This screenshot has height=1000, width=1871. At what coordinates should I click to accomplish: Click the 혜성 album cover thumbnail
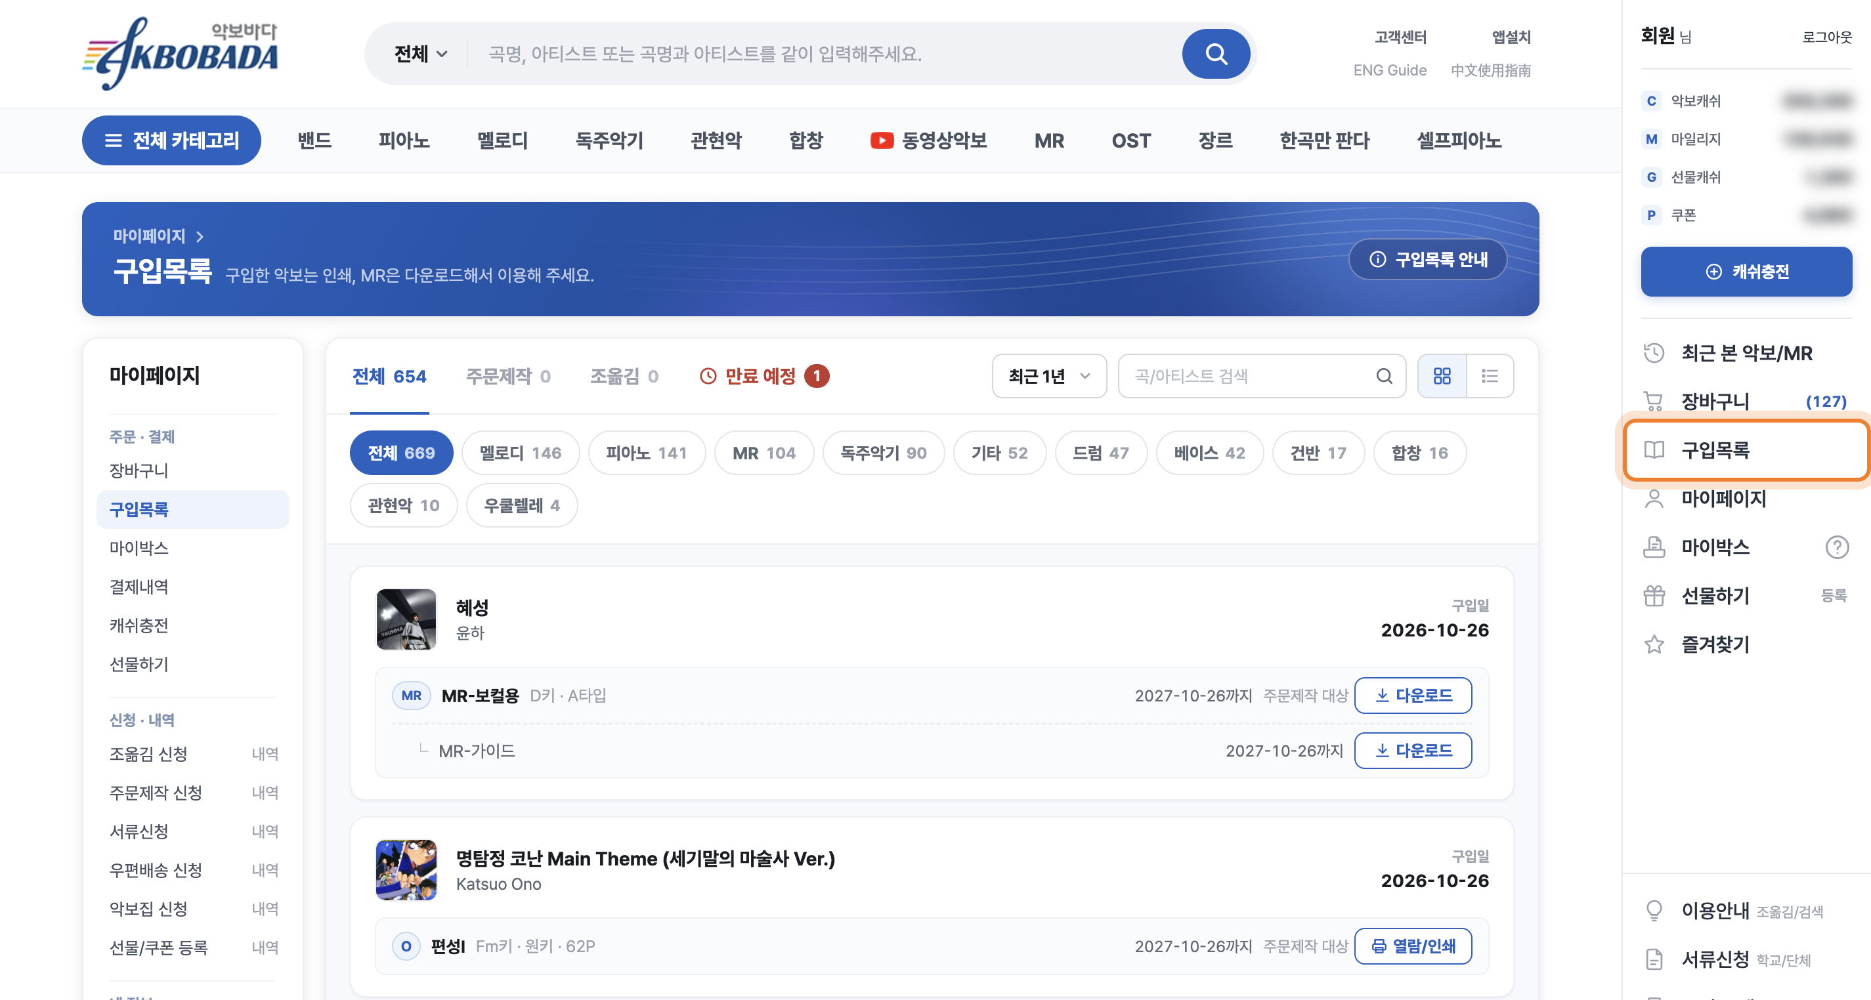click(406, 619)
